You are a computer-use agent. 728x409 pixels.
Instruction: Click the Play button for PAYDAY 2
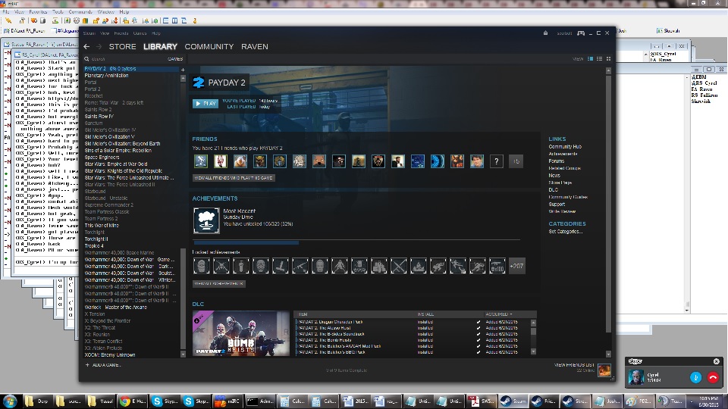(x=205, y=103)
